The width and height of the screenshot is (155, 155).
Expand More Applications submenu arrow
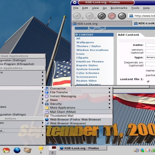(x=110, y=108)
